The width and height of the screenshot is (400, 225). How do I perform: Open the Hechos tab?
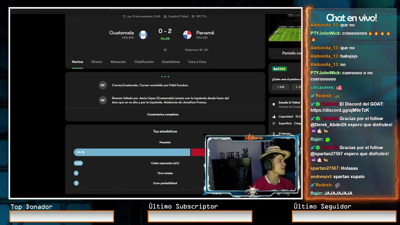click(x=77, y=62)
